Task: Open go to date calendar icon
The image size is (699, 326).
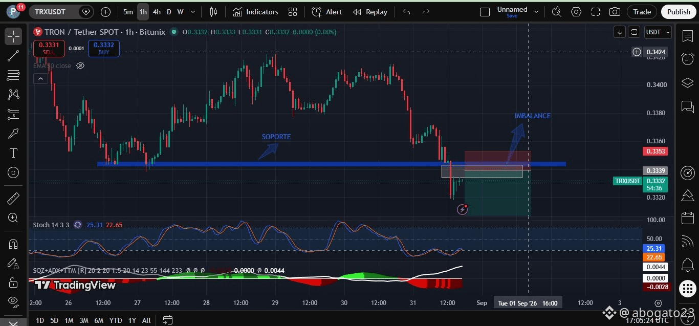Action: pos(167,320)
